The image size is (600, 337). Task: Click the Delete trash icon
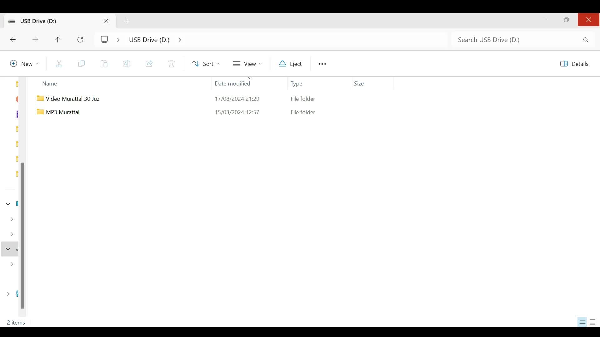click(172, 64)
